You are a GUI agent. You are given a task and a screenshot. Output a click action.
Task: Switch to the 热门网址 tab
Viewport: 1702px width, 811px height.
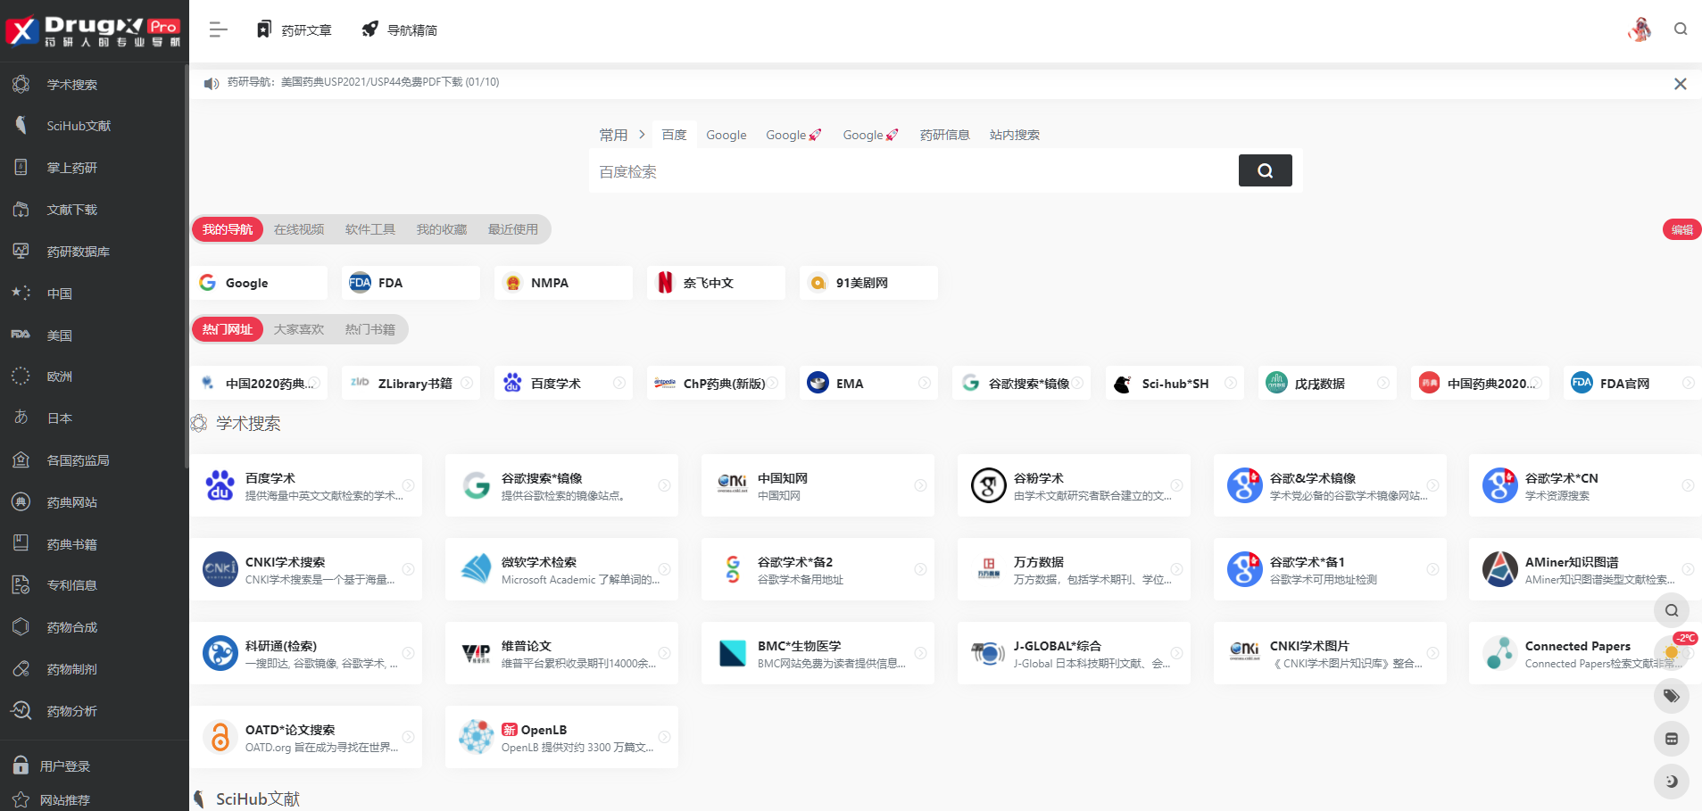point(228,329)
